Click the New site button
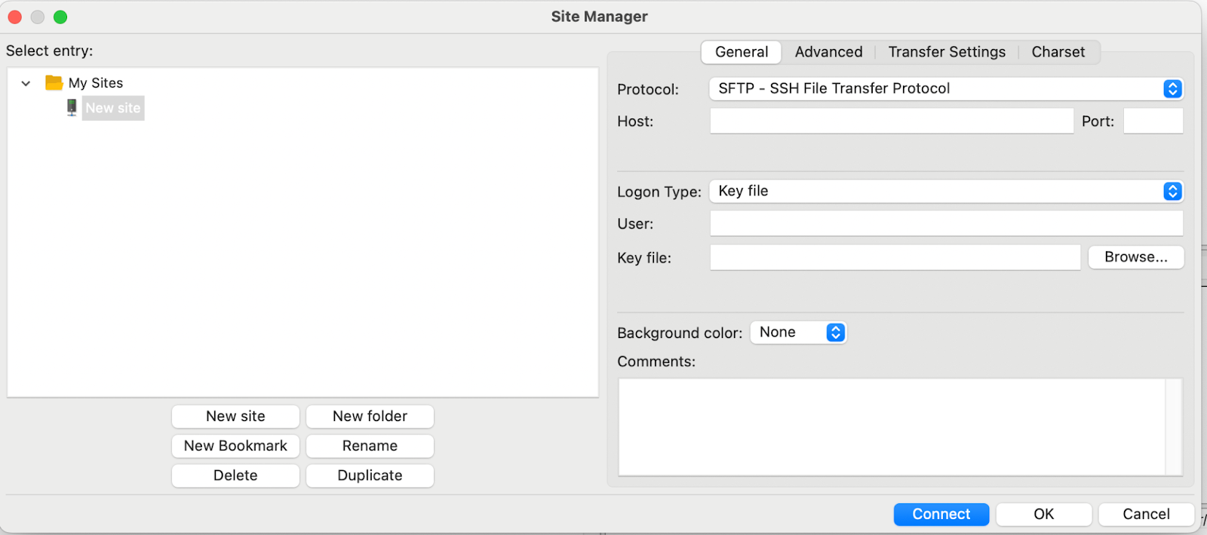This screenshot has height=535, width=1207. coord(235,417)
